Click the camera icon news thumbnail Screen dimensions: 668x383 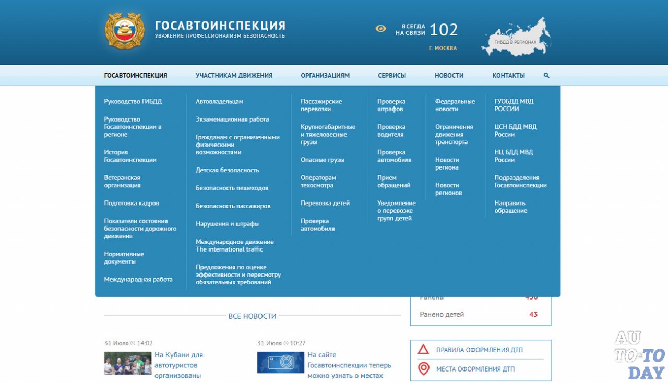pos(280,362)
